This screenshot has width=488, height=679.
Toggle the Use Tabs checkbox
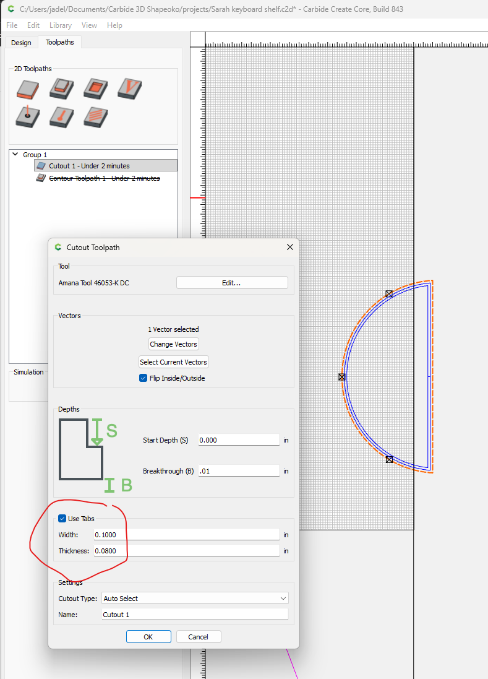(62, 518)
